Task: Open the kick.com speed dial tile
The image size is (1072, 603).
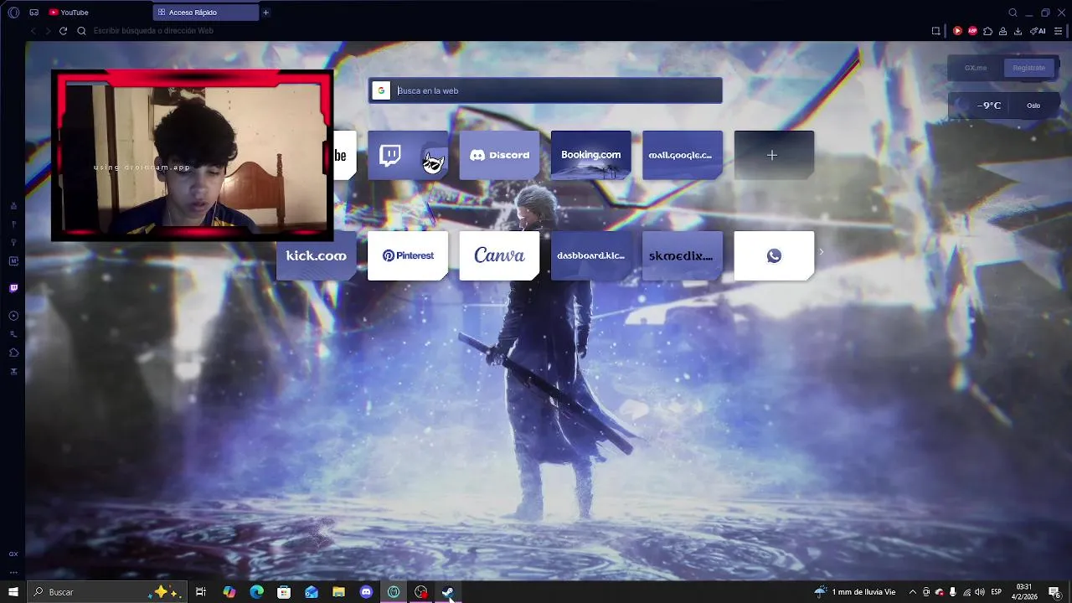Action: coord(317,255)
